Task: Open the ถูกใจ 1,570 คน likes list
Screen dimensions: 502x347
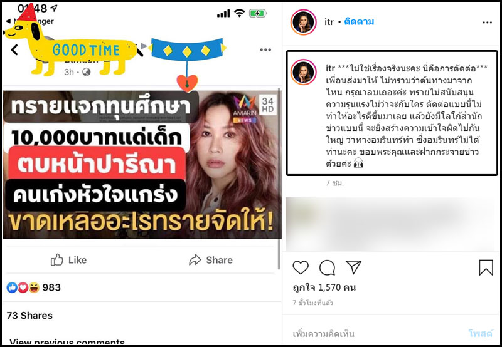Action: [x=324, y=287]
